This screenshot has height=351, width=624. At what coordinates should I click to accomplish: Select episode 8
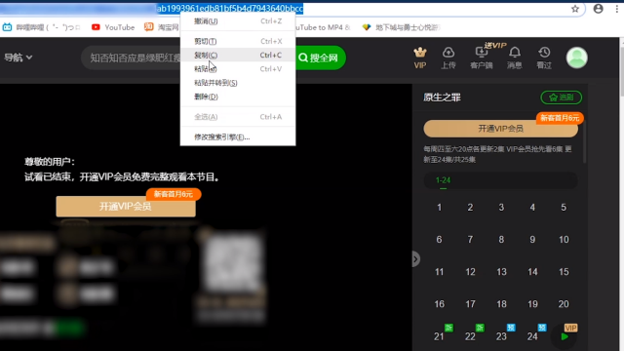pyautogui.click(x=501, y=240)
